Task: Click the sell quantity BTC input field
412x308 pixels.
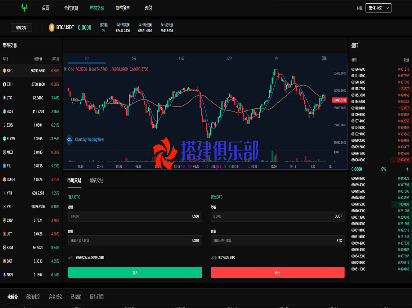Action: click(277, 241)
